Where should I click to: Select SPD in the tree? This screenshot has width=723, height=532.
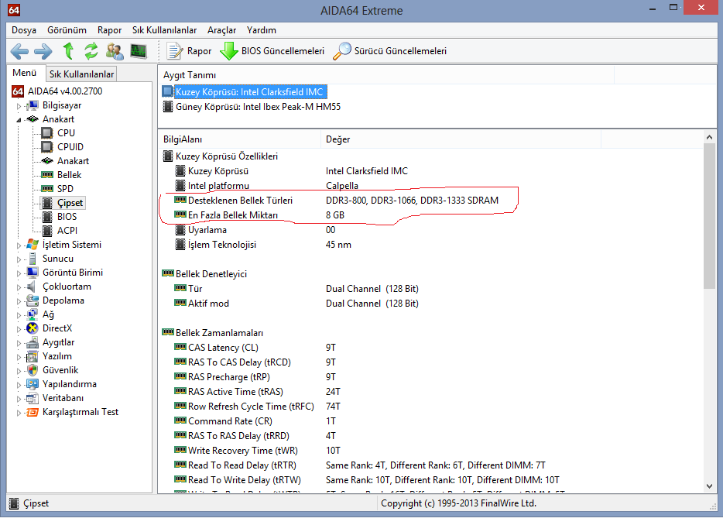click(65, 189)
